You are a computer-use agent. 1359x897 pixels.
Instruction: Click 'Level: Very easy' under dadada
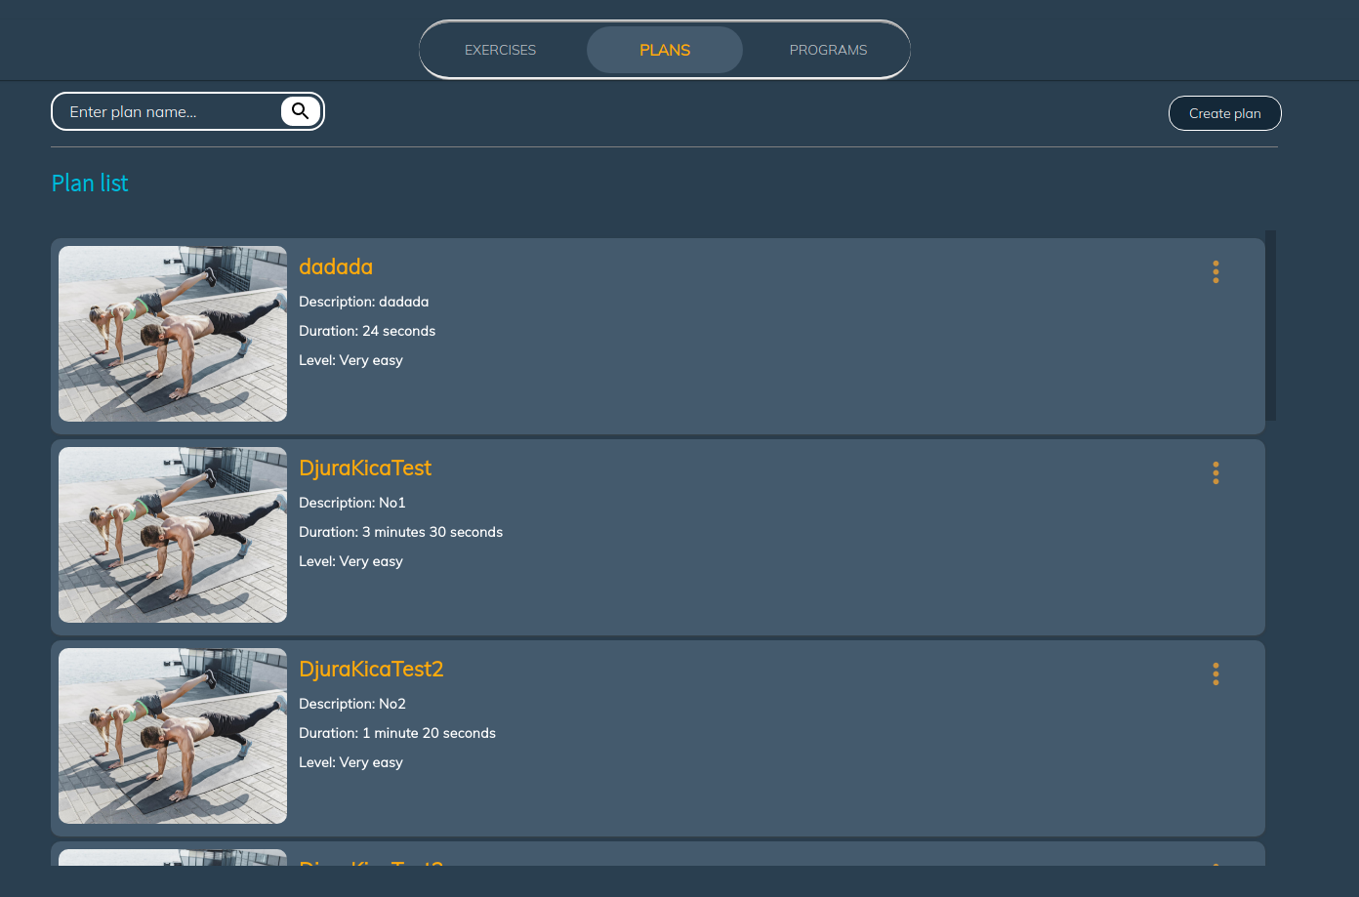tap(351, 360)
